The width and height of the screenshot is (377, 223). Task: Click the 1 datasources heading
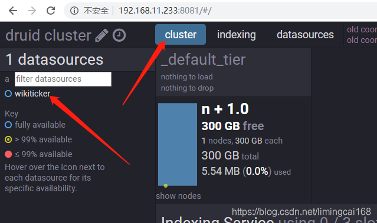pos(55,59)
